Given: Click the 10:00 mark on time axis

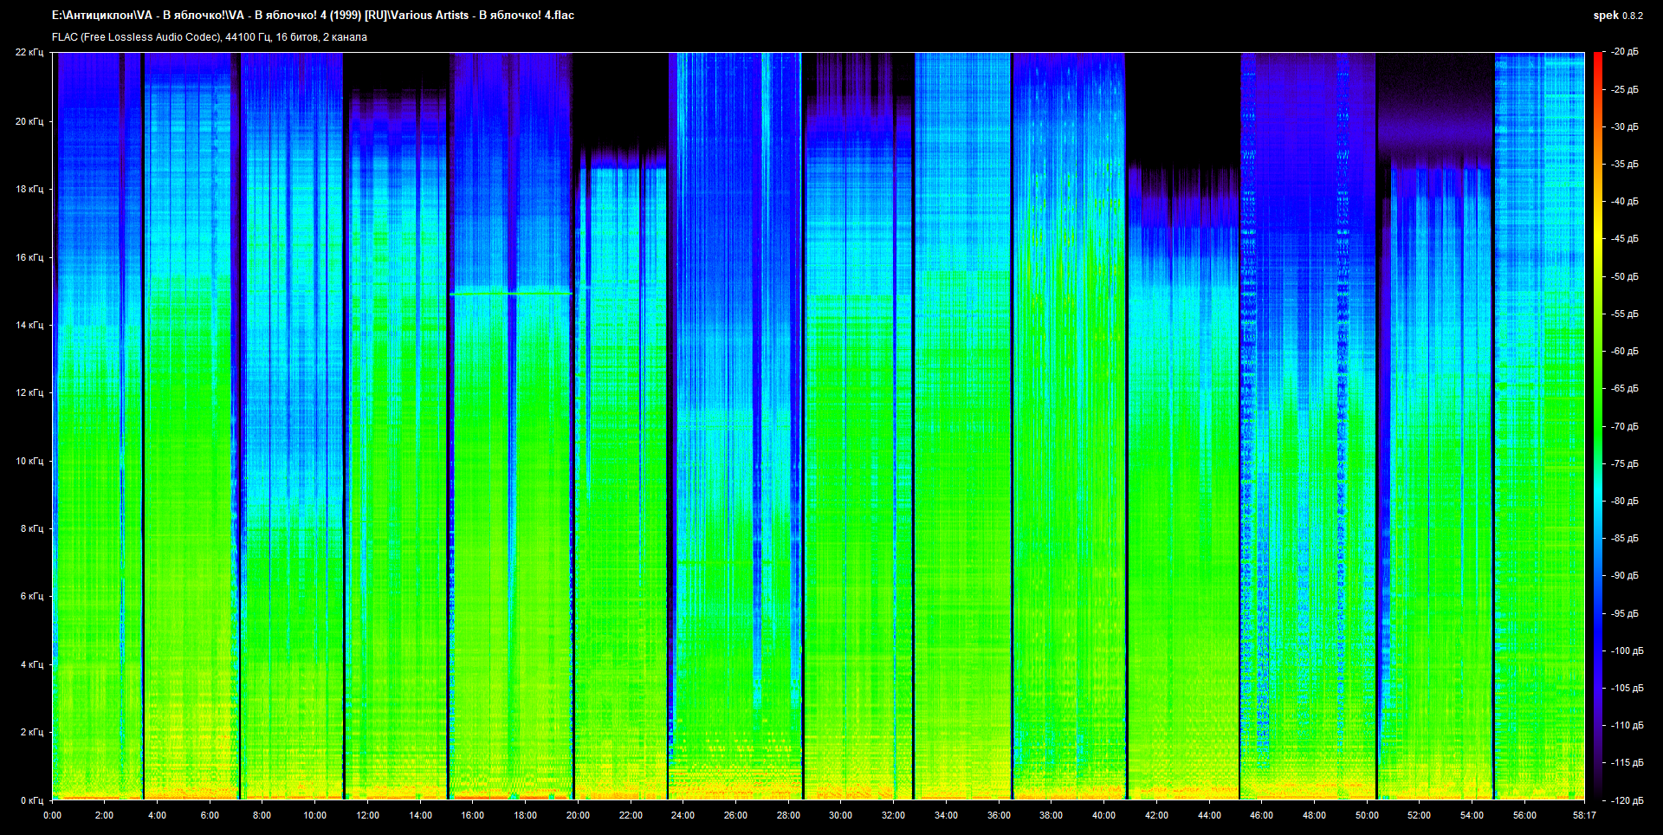Looking at the screenshot, I should [314, 815].
